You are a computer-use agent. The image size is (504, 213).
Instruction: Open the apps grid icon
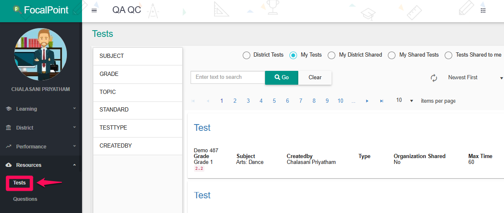click(483, 10)
